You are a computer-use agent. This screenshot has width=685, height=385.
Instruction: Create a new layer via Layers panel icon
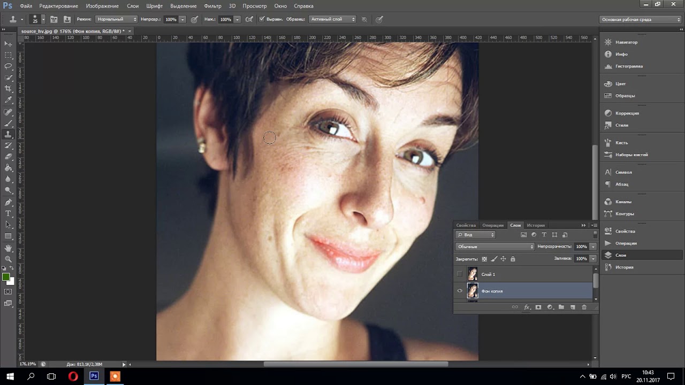click(x=572, y=307)
